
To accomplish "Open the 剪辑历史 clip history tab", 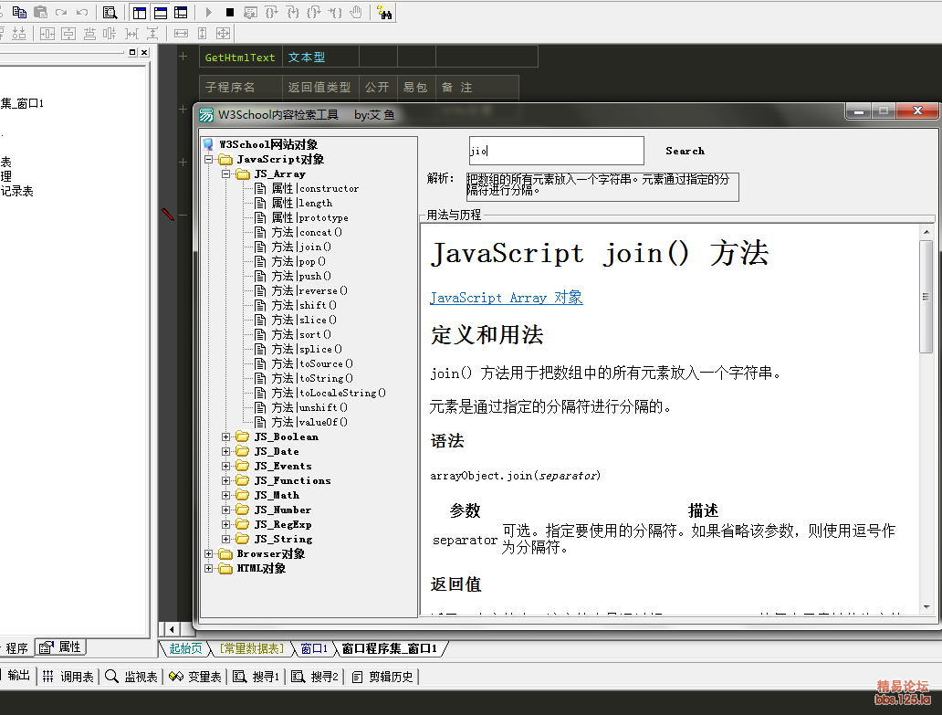I will coord(382,677).
